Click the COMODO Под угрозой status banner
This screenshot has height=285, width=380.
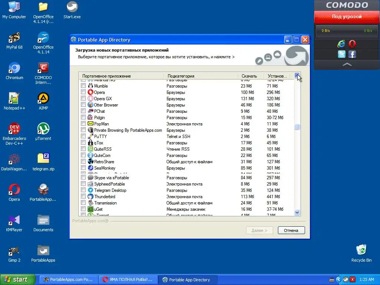point(347,17)
